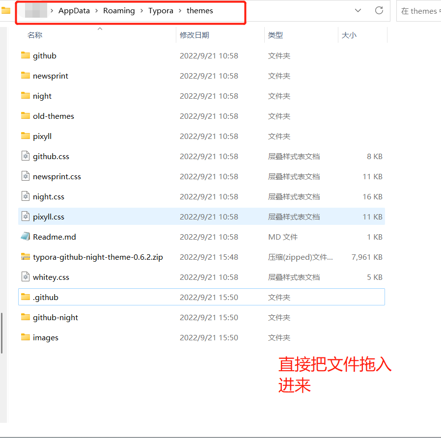The image size is (441, 438).
Task: Select the file name Readme.md
Action: click(55, 237)
